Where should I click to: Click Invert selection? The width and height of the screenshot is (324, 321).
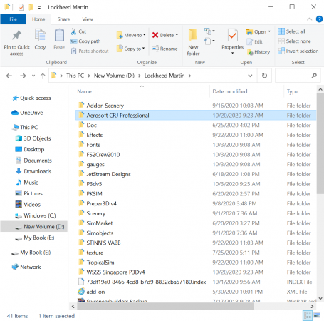coord(298,51)
